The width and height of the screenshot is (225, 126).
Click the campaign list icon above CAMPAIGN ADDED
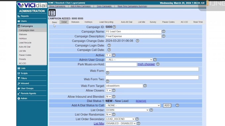[52, 13]
